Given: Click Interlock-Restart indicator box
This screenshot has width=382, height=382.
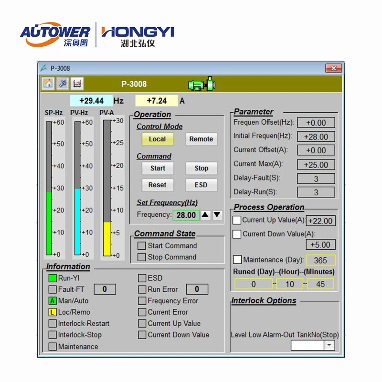Looking at the screenshot, I should [53, 324].
